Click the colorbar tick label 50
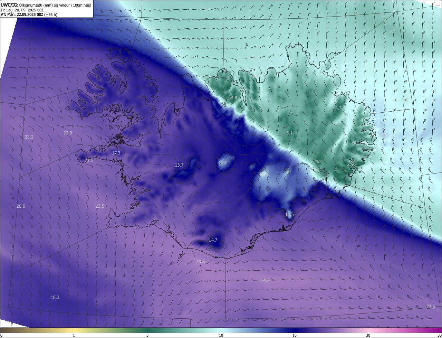Screen dimensions: 442x338 [x=439, y=335]
